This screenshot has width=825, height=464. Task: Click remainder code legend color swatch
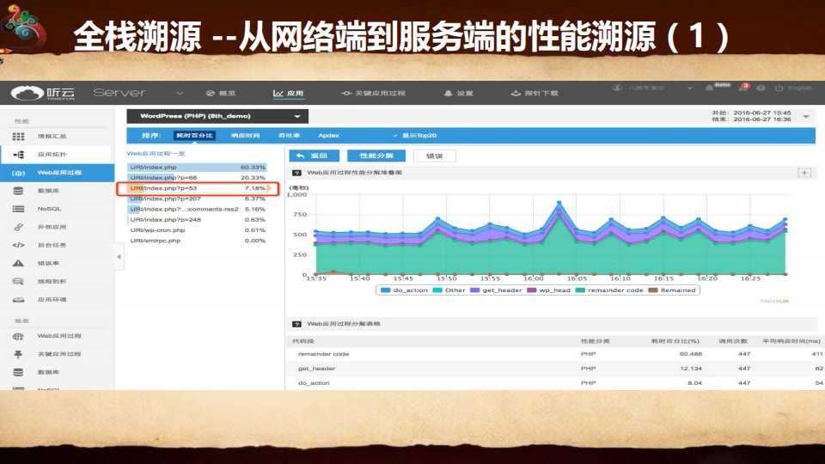(x=580, y=290)
